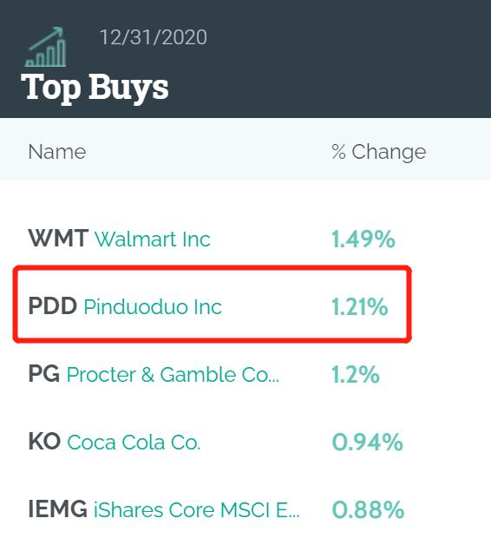Open the Walmart Inc link
Screen dimensions: 491x538
point(153,239)
